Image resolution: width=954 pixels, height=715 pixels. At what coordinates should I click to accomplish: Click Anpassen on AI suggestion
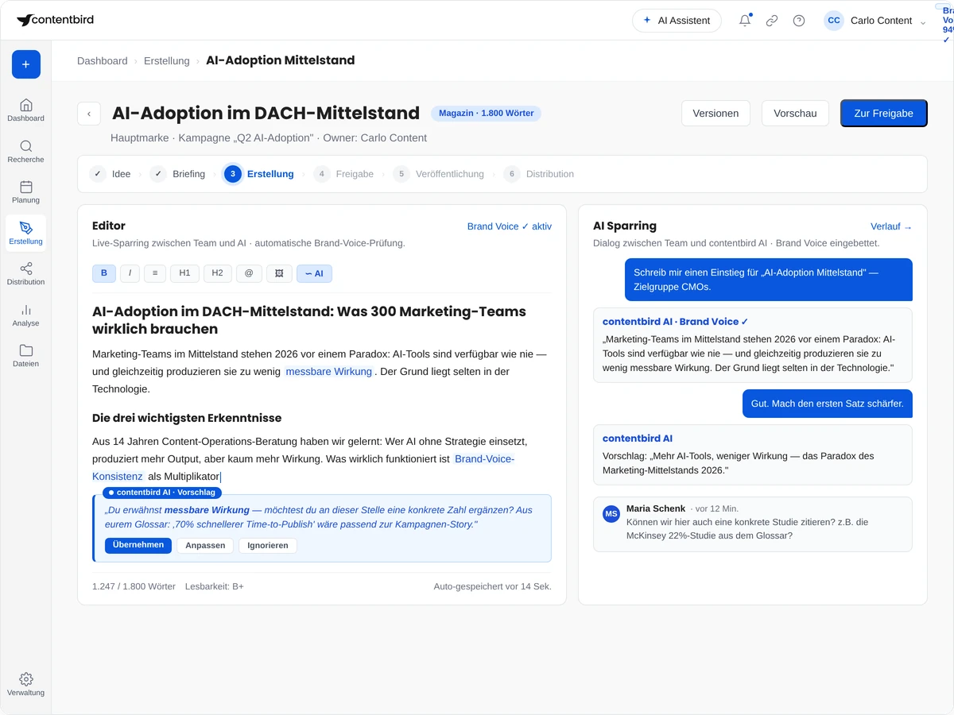[x=205, y=546]
